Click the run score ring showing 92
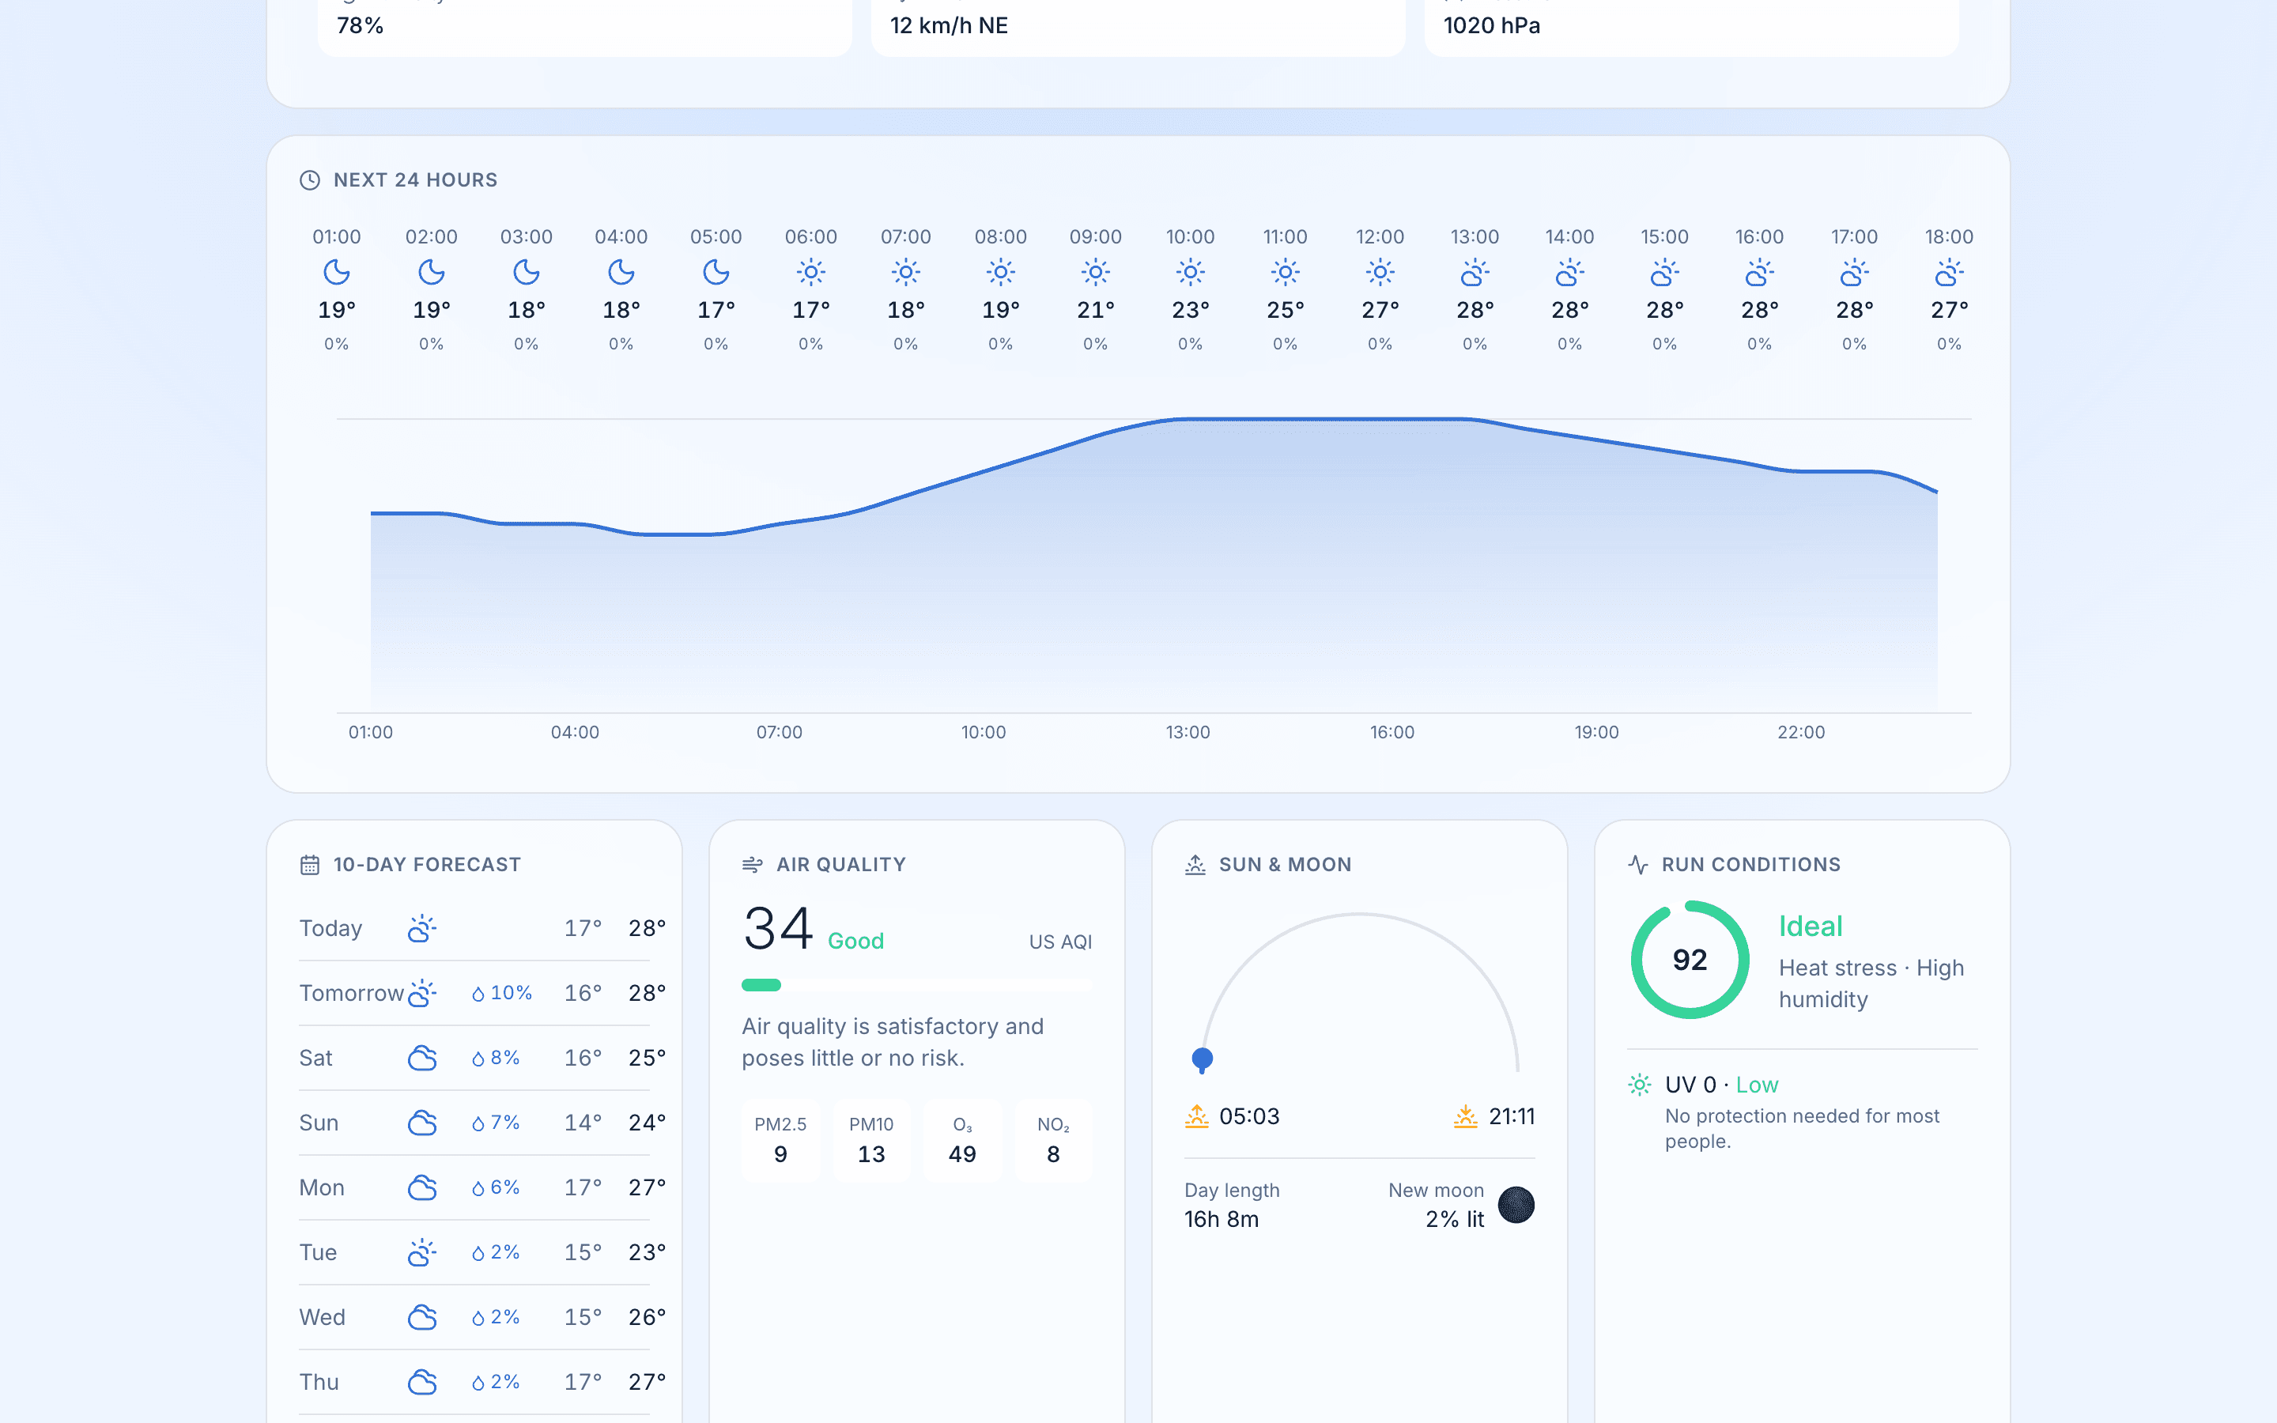The image size is (2277, 1423). pos(1690,960)
